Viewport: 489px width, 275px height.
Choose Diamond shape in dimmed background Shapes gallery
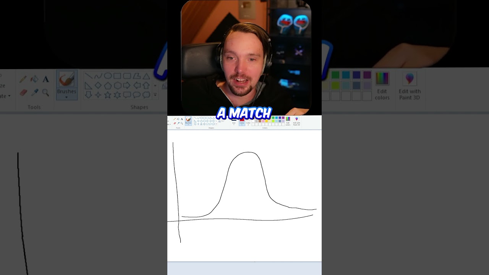(x=98, y=85)
